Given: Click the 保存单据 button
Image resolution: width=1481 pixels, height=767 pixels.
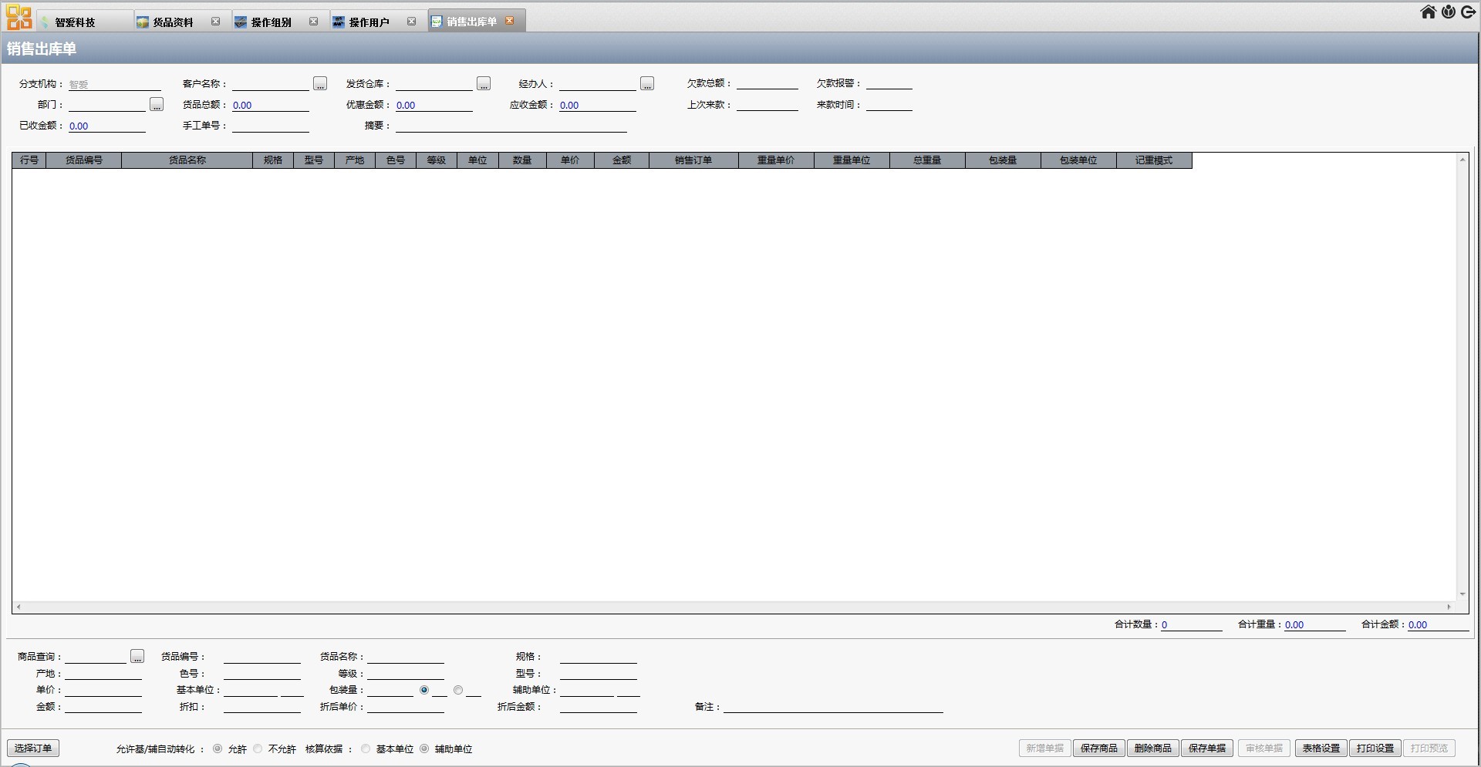Looking at the screenshot, I should click(x=1207, y=748).
